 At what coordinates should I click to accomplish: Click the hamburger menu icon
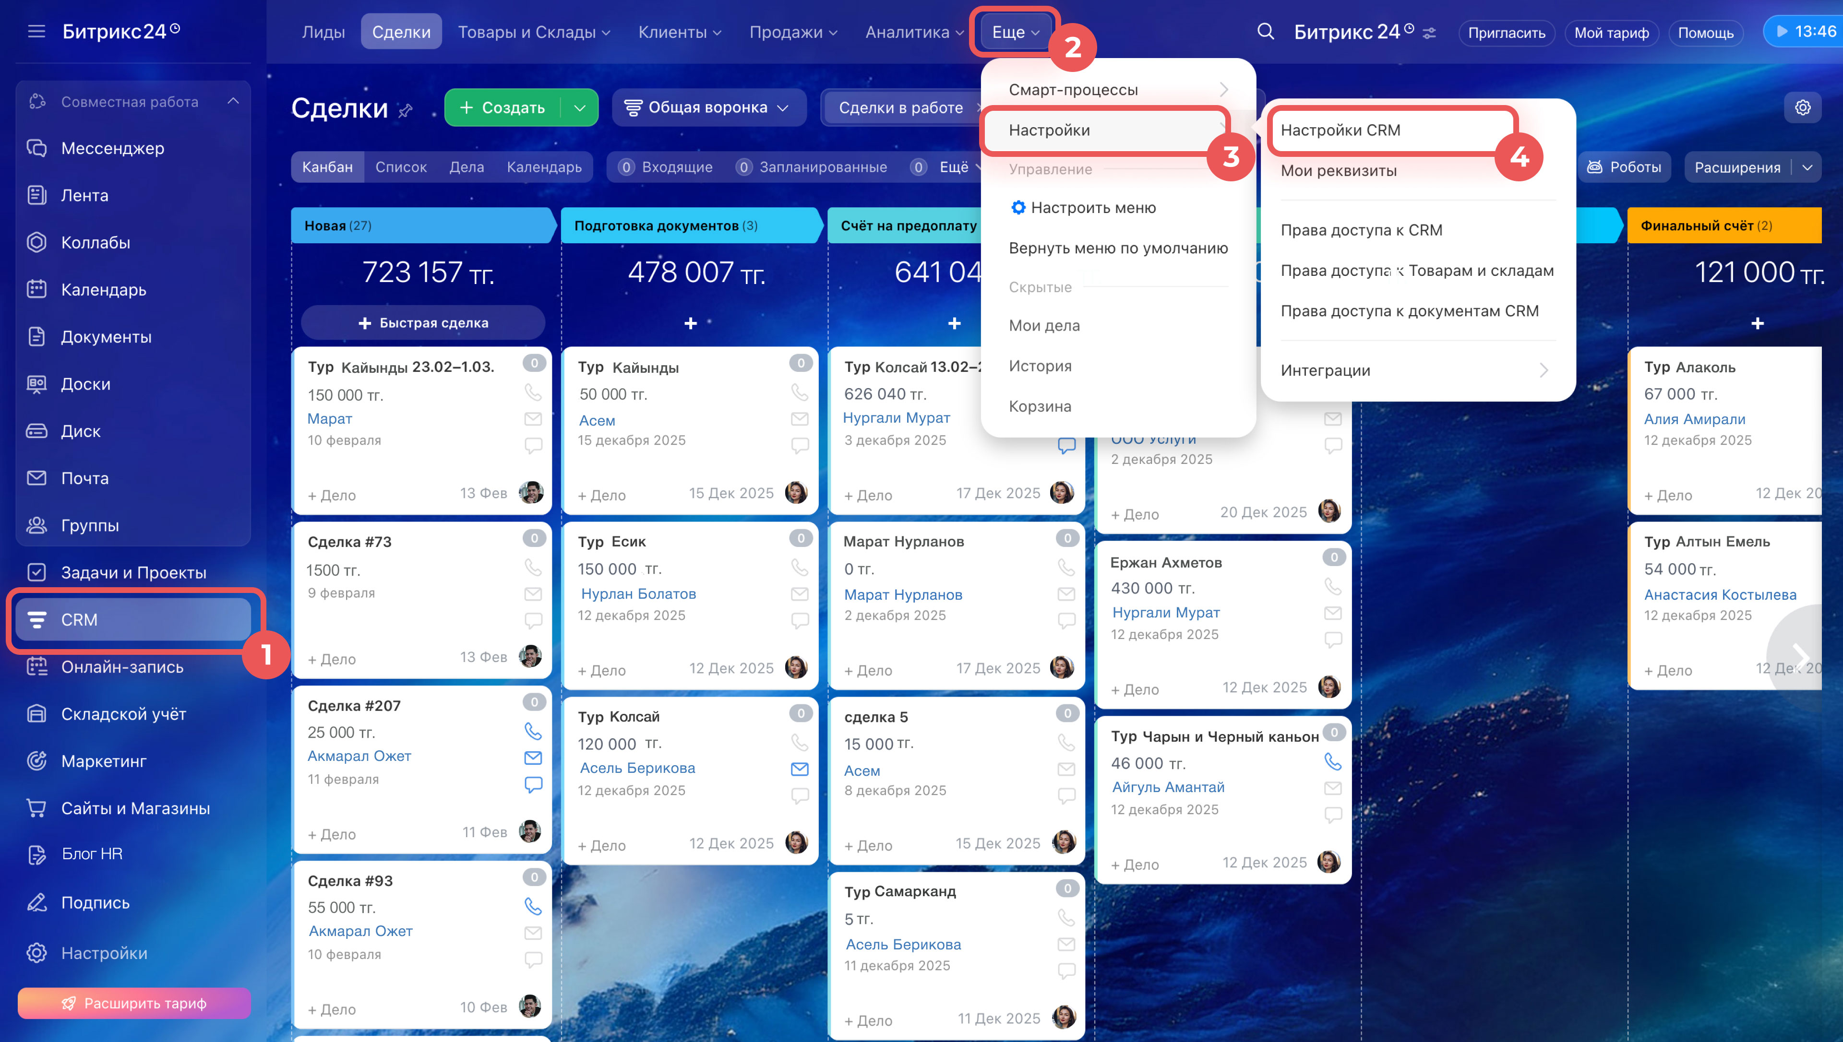point(36,32)
